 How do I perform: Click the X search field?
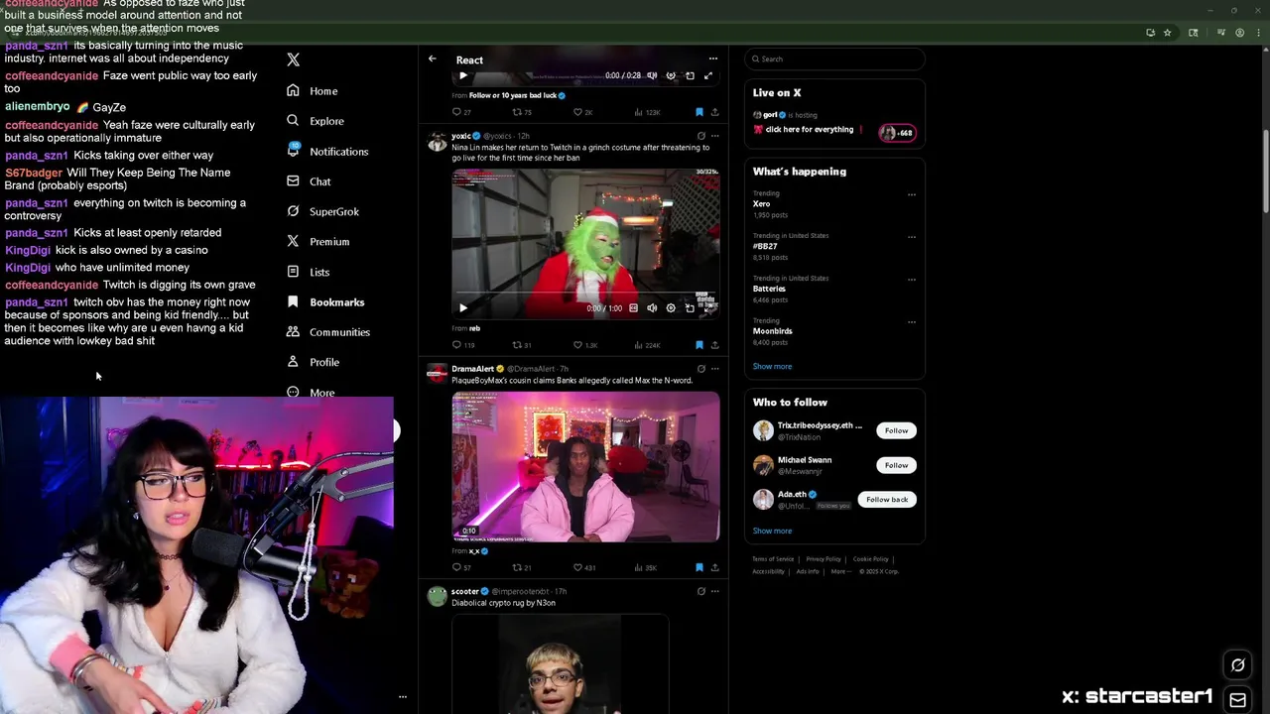coord(834,59)
